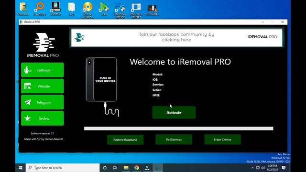Screen dimensions: 306x172
Task: Open the InfinityBox CM2SP2 desktop shortcut
Action: click(x=136, y=10)
